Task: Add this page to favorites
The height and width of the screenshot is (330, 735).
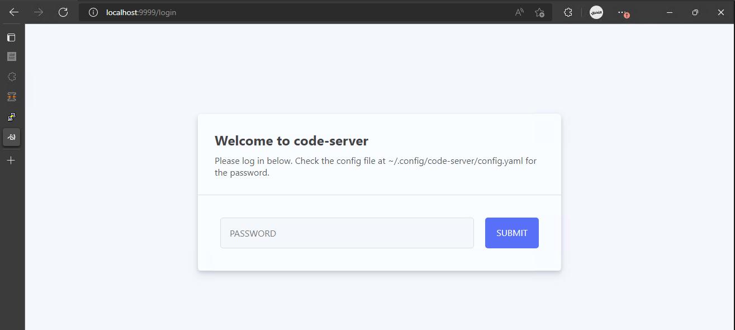Action: tap(539, 12)
